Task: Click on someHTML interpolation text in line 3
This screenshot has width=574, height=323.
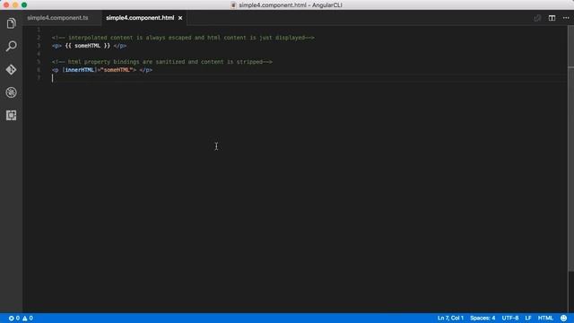Action: 87,46
